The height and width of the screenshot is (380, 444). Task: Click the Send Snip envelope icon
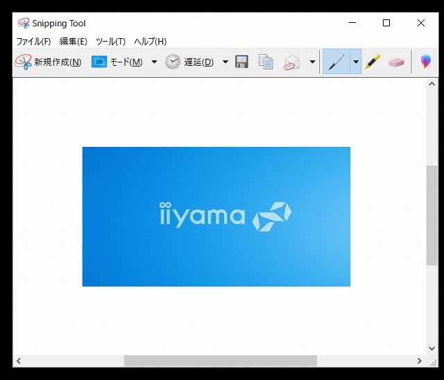(292, 62)
